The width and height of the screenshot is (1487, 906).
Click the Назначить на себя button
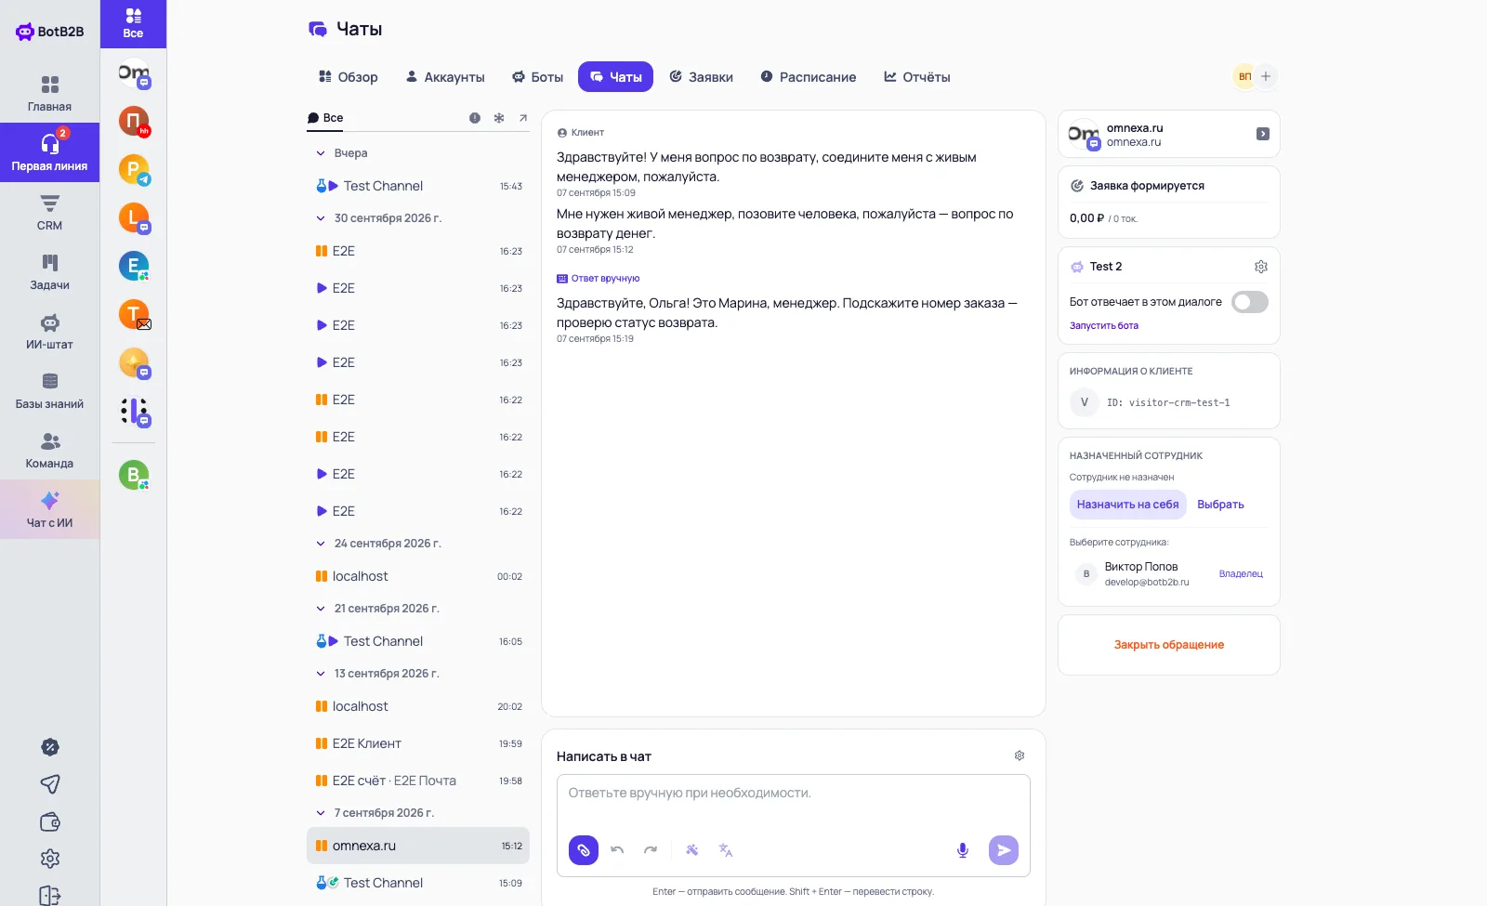coord(1128,505)
